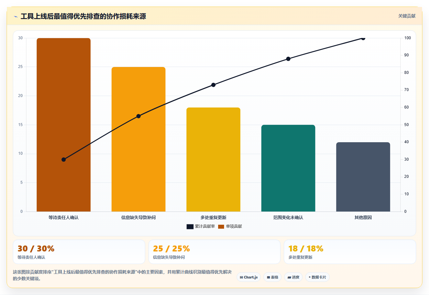This screenshot has height=295, width=429.
Task: Select the 进度 chip
Action: click(293, 277)
